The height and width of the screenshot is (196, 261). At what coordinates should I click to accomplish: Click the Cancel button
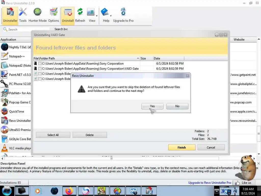pos(211,147)
